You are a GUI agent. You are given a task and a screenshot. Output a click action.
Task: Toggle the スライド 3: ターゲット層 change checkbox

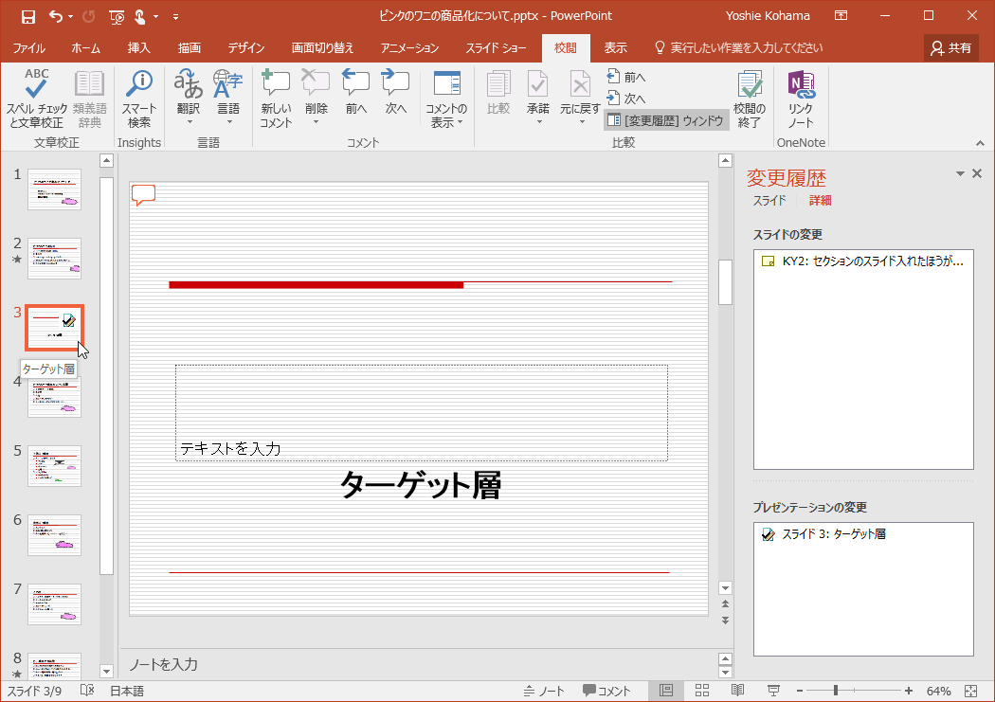[768, 535]
